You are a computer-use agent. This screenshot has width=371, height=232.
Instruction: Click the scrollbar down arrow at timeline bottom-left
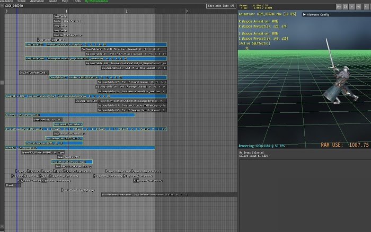click(x=2, y=227)
